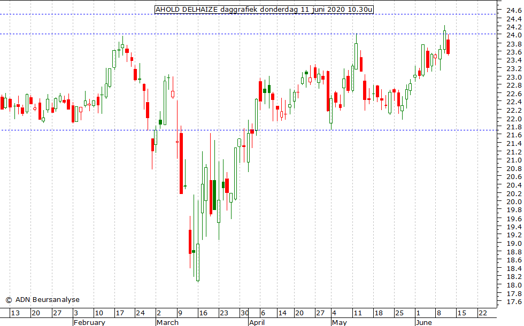Select the 18.8 price value
Viewport: 524px width, 326px height.
tap(514, 252)
